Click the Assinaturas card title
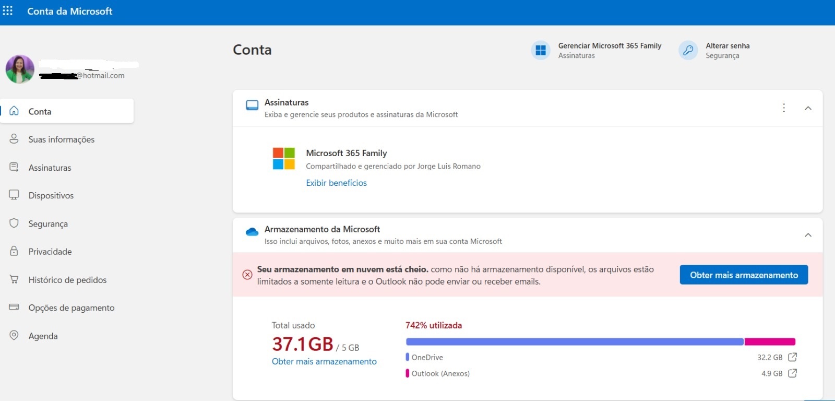835x401 pixels. click(x=287, y=102)
